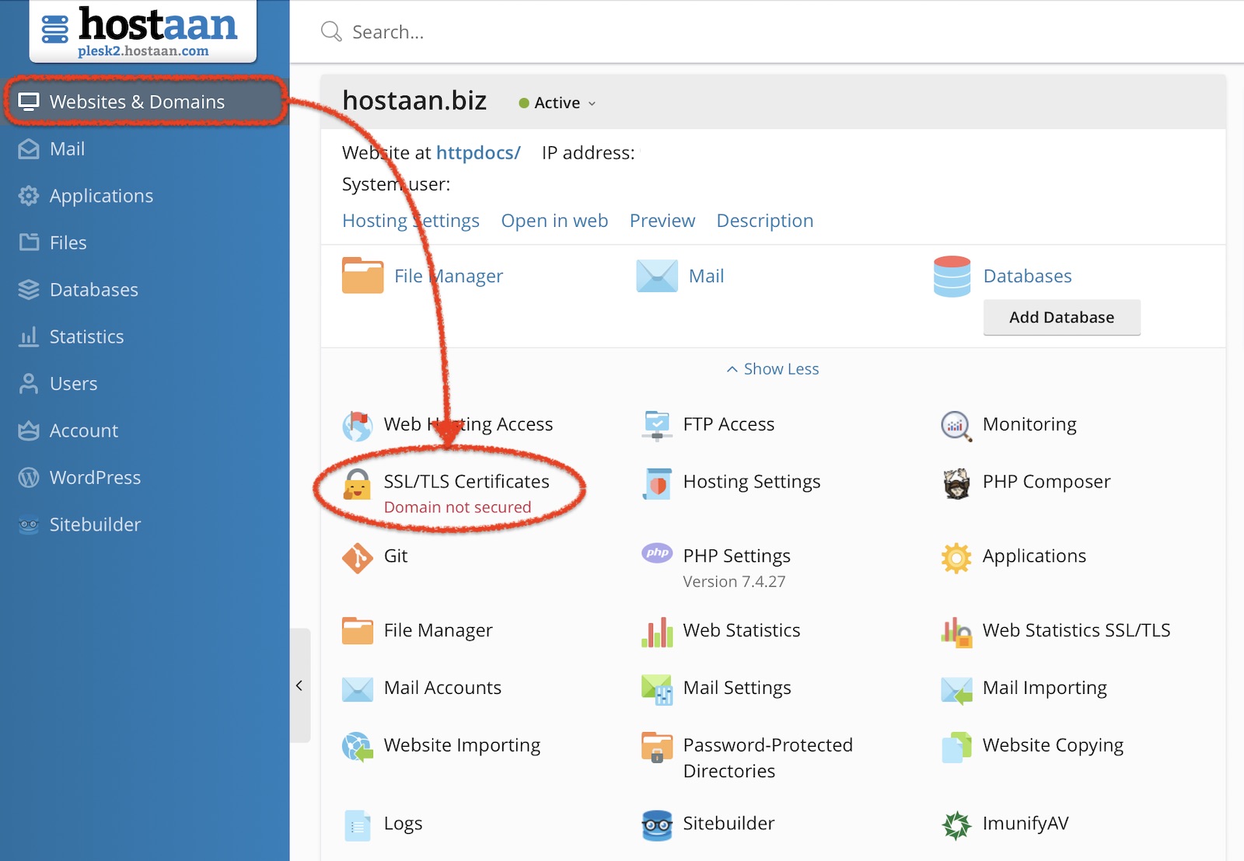Open the Monitoring text link
1244x861 pixels.
click(x=1029, y=425)
